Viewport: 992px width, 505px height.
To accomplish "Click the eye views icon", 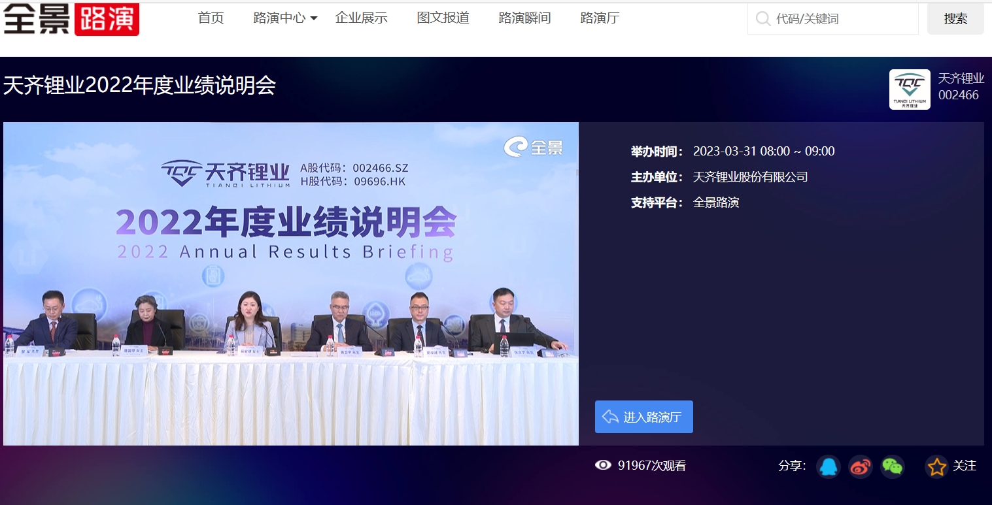I will (x=603, y=465).
